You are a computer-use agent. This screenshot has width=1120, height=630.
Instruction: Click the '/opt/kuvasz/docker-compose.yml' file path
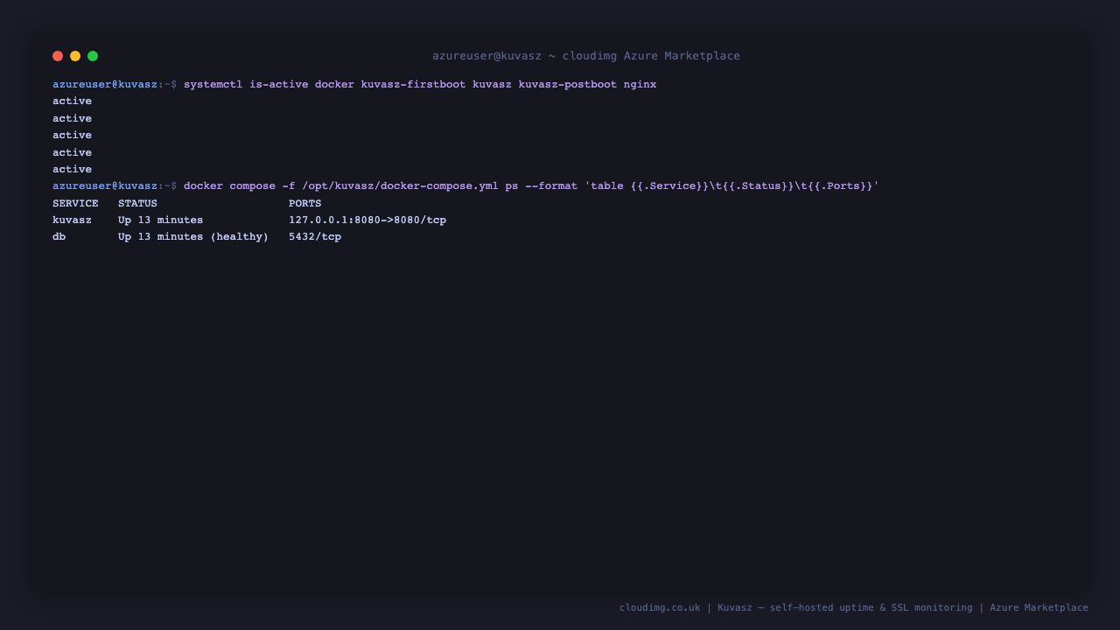tap(400, 186)
